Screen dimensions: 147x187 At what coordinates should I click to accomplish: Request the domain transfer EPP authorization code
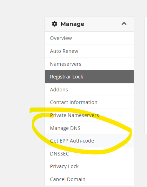pyautogui.click(x=89, y=141)
